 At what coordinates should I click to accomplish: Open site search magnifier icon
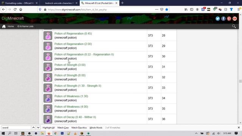[234, 26]
